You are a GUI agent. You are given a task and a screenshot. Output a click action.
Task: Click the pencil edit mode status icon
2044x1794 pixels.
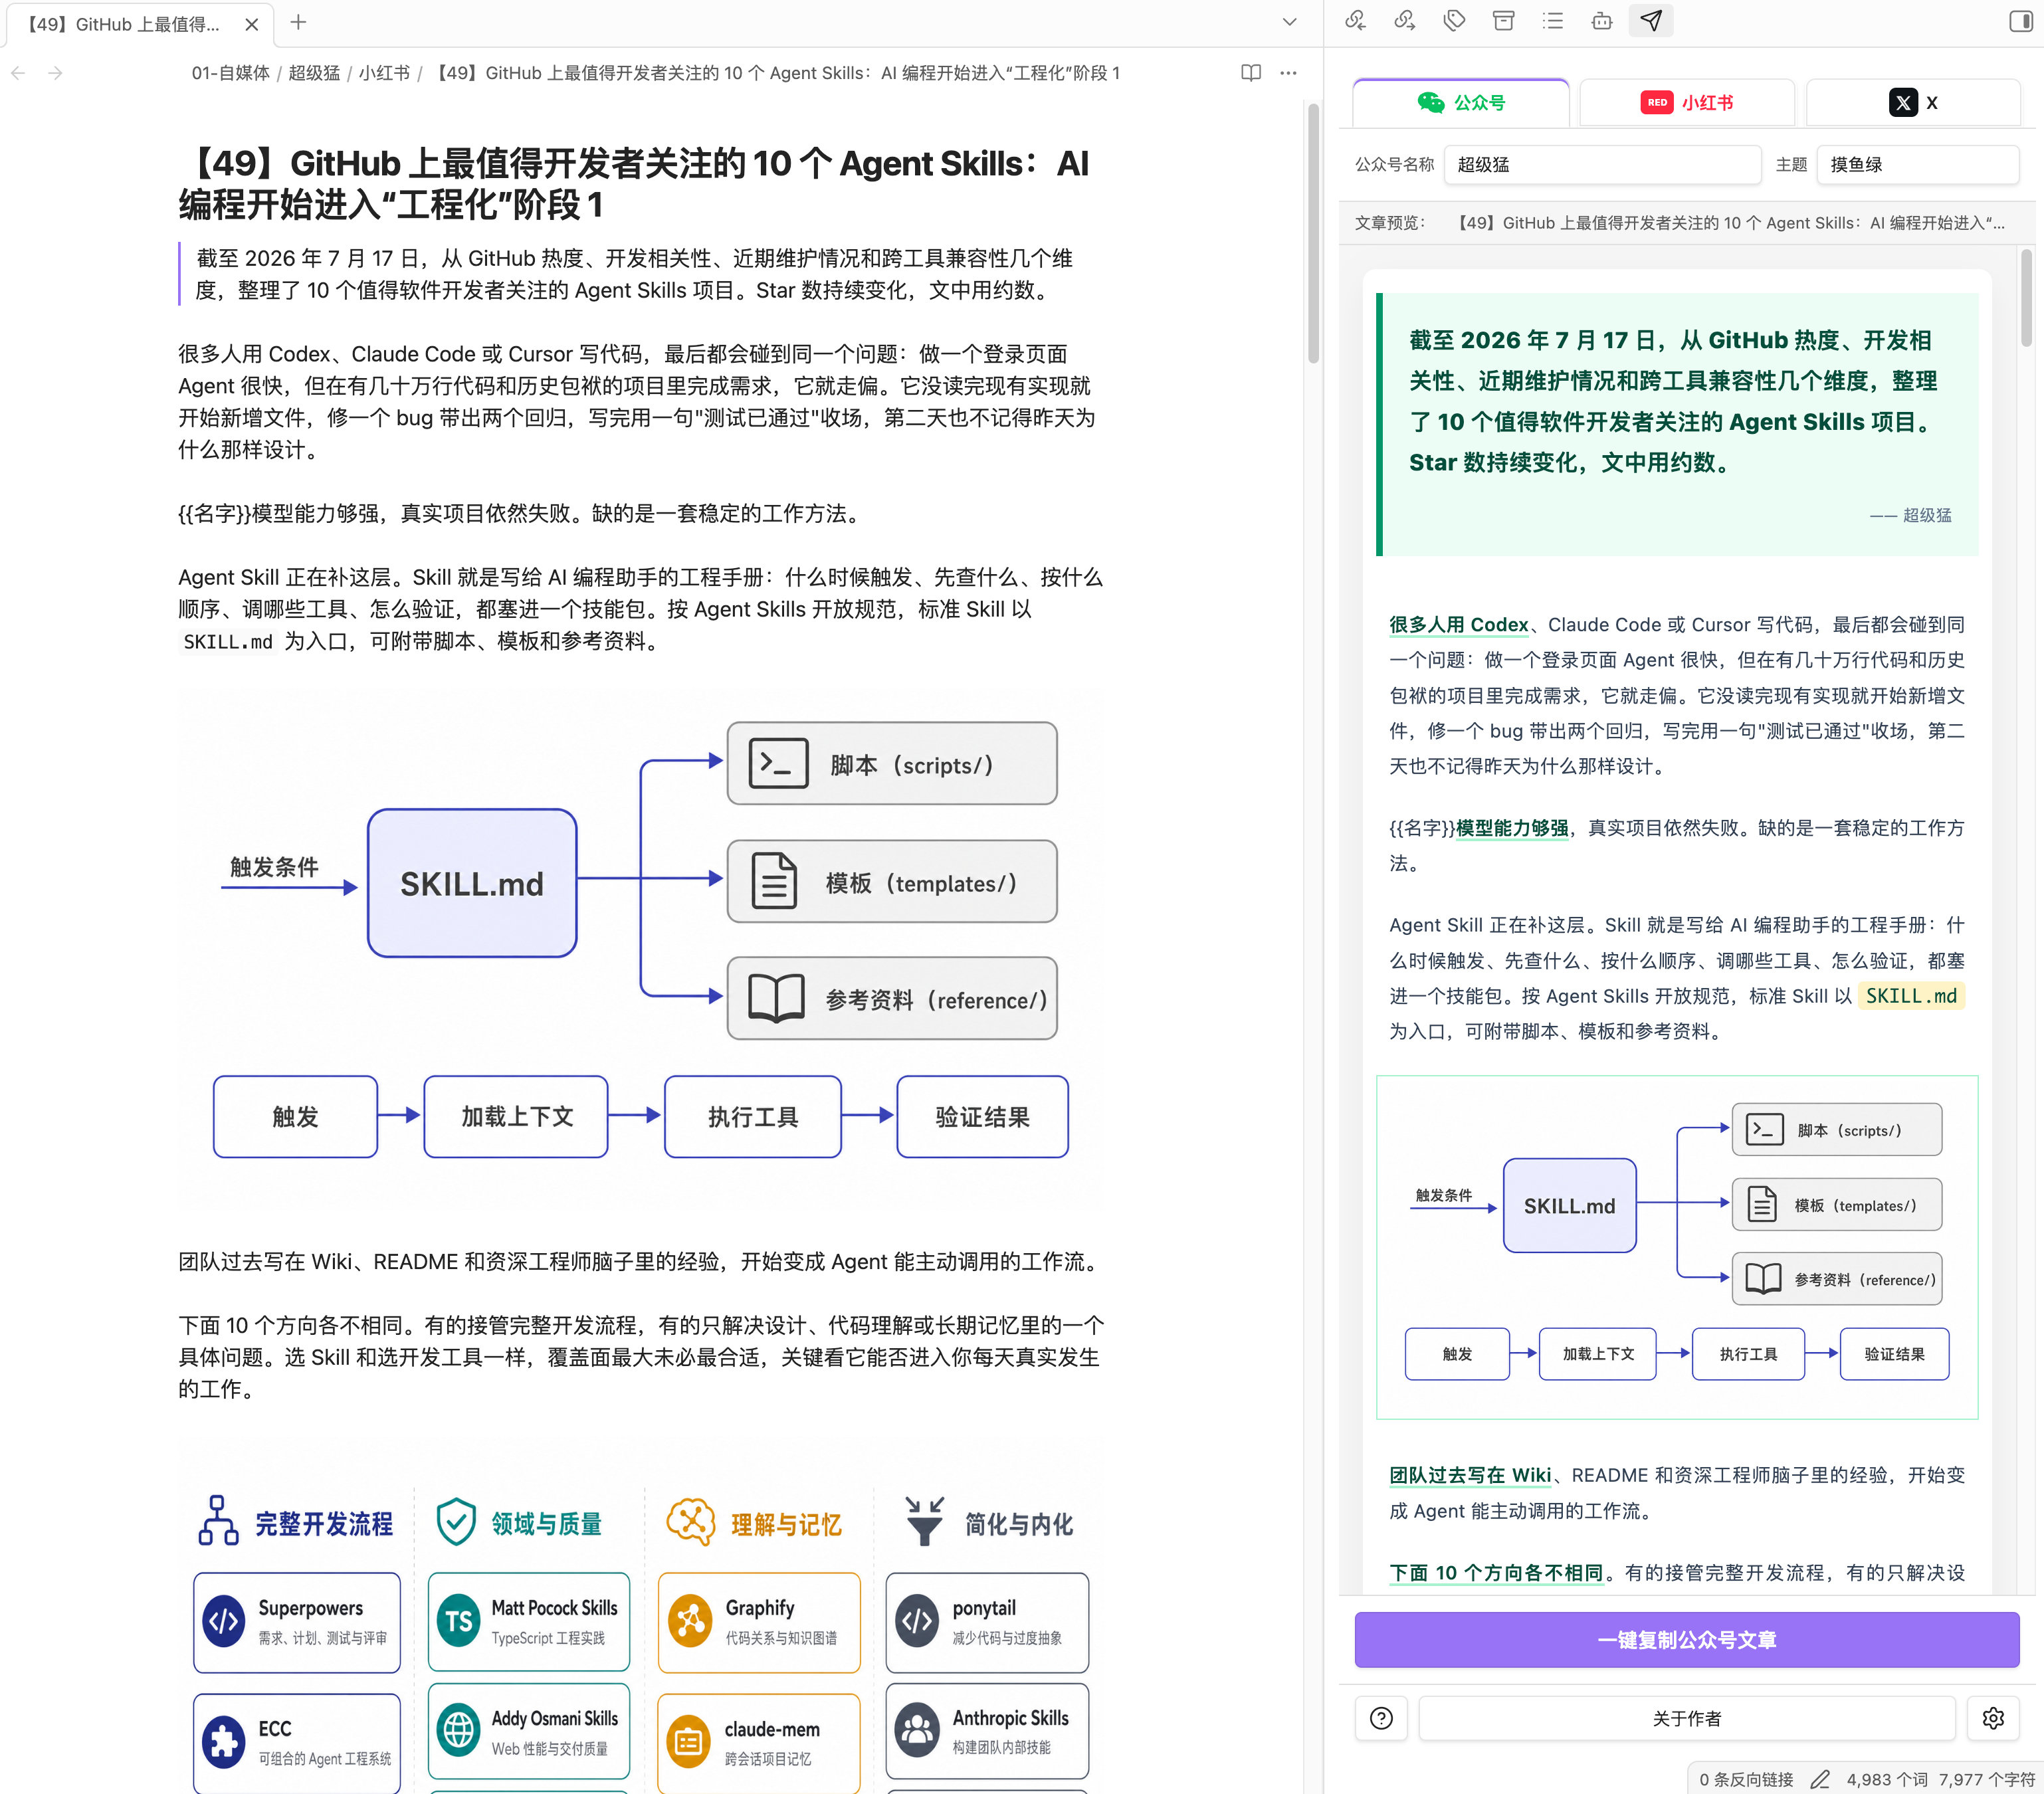pyautogui.click(x=1820, y=1779)
